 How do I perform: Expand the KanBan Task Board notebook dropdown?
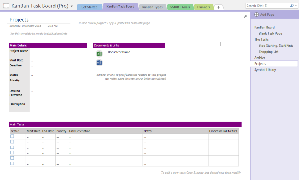(x=72, y=6)
